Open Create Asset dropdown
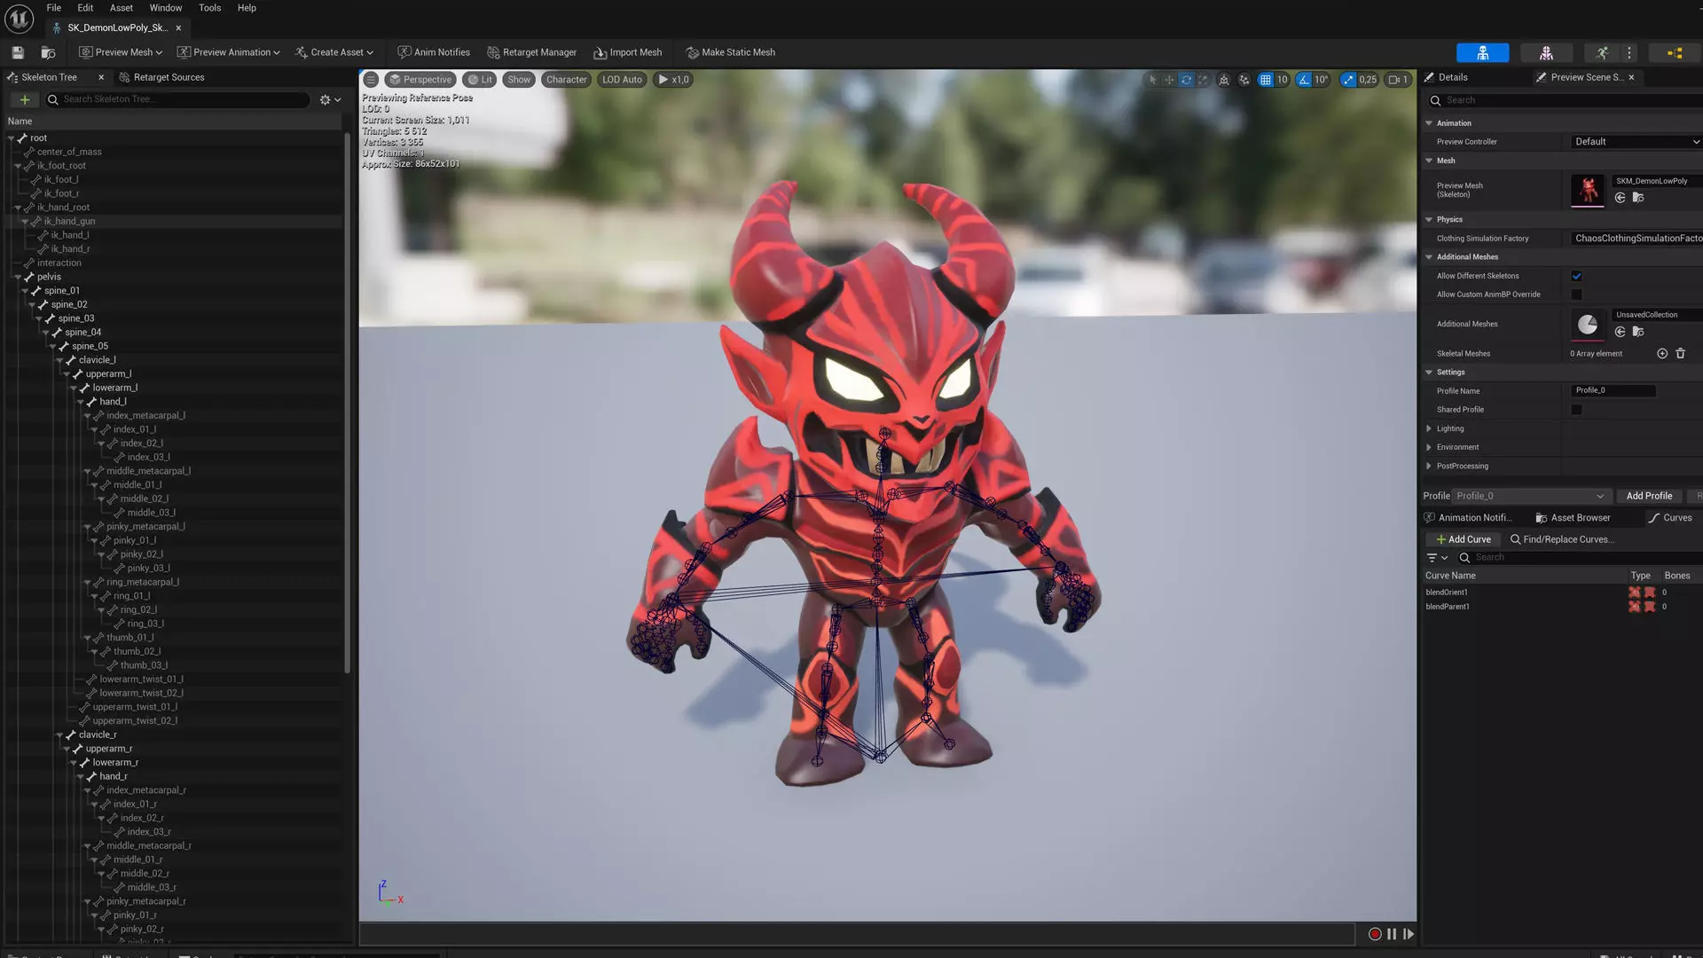This screenshot has width=1703, height=958. 334,52
